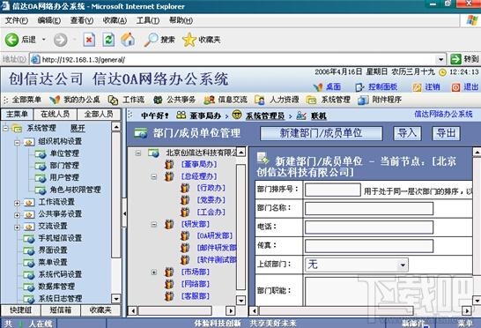Click the Stop loading icon
Image resolution: width=481 pixels, height=328 pixels.
pyautogui.click(x=89, y=40)
